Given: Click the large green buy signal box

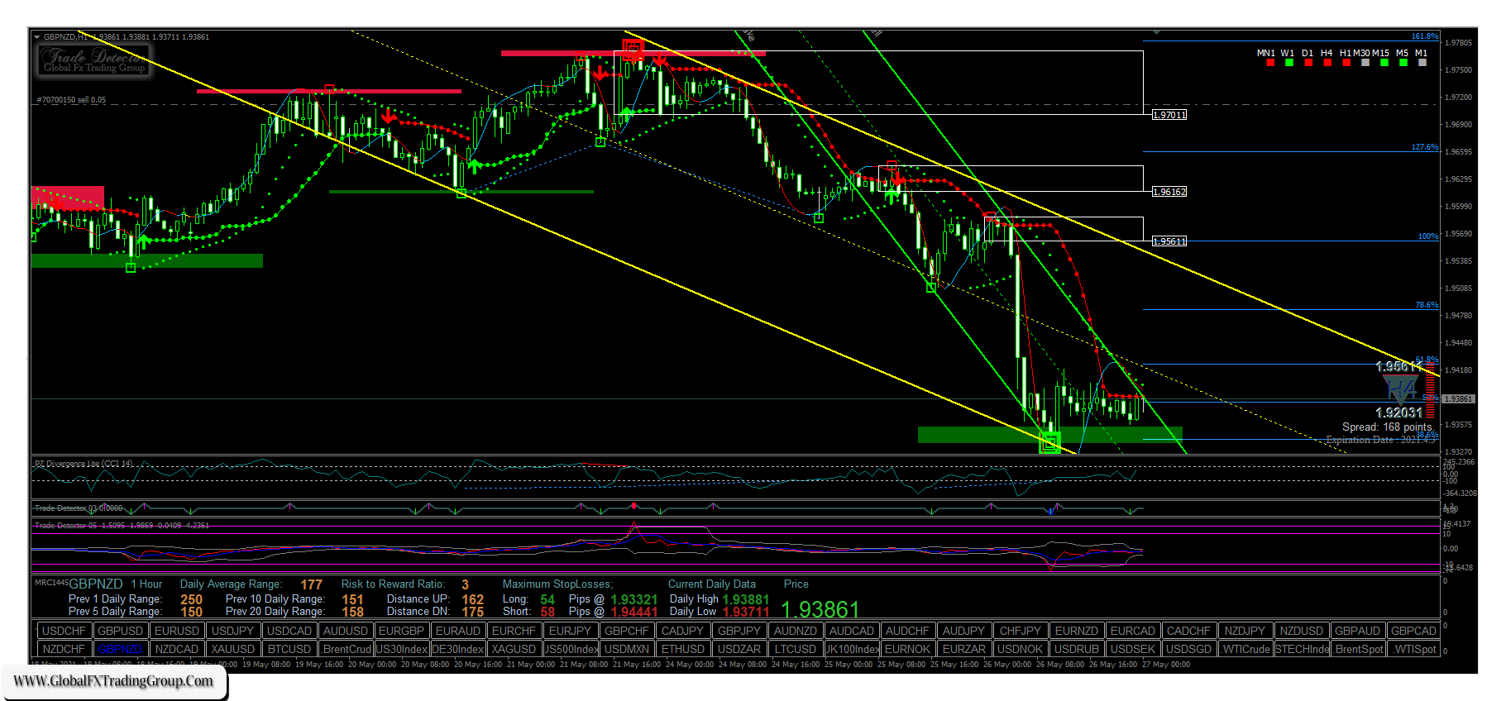Looking at the screenshot, I should tap(1049, 444).
